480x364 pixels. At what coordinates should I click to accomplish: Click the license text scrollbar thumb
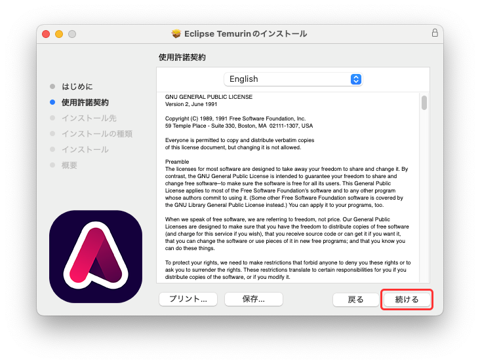(x=424, y=103)
